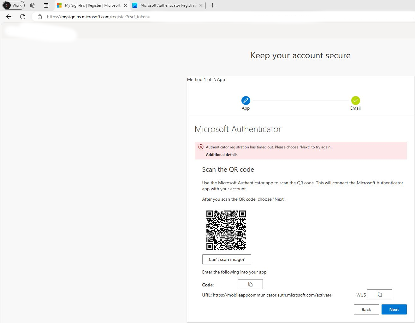Image resolution: width=415 pixels, height=323 pixels.
Task: Reload the page with refresh icon
Action: pyautogui.click(x=23, y=17)
